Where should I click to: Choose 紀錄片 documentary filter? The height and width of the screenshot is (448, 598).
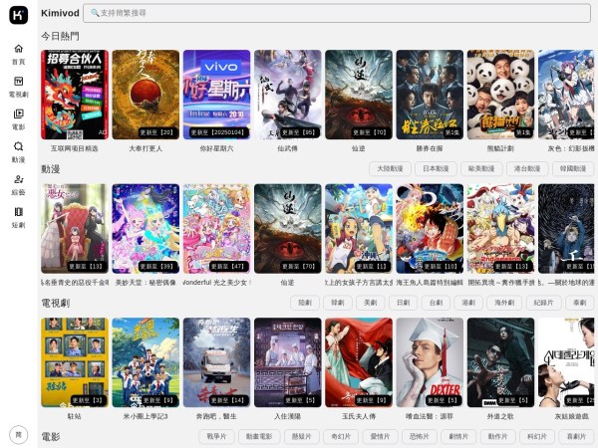[x=543, y=302]
